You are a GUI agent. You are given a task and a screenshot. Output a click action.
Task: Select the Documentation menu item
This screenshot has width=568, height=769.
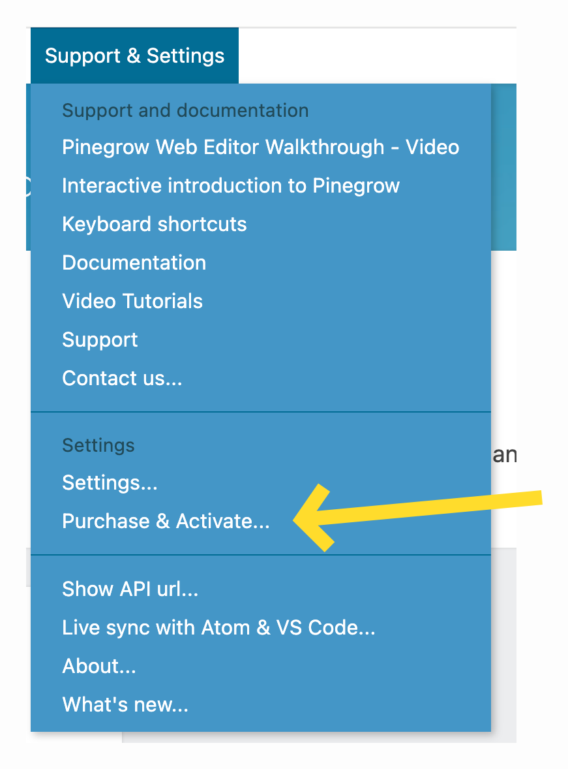click(134, 263)
